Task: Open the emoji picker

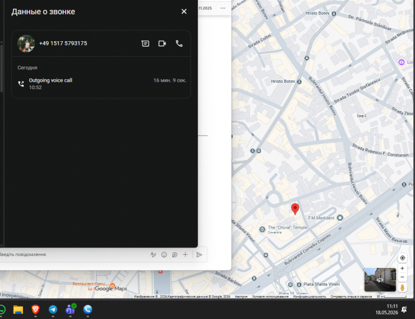Action: [x=164, y=255]
